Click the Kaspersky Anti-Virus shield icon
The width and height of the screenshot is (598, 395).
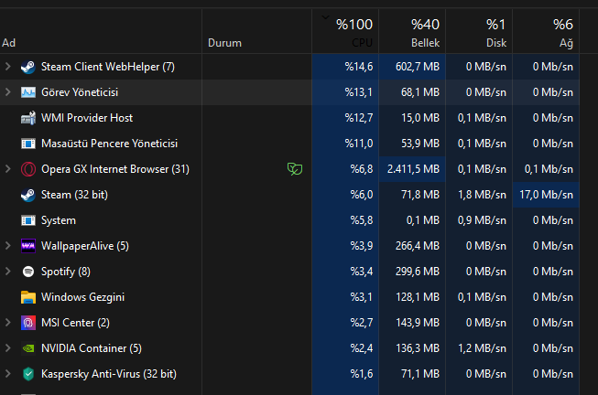28,374
